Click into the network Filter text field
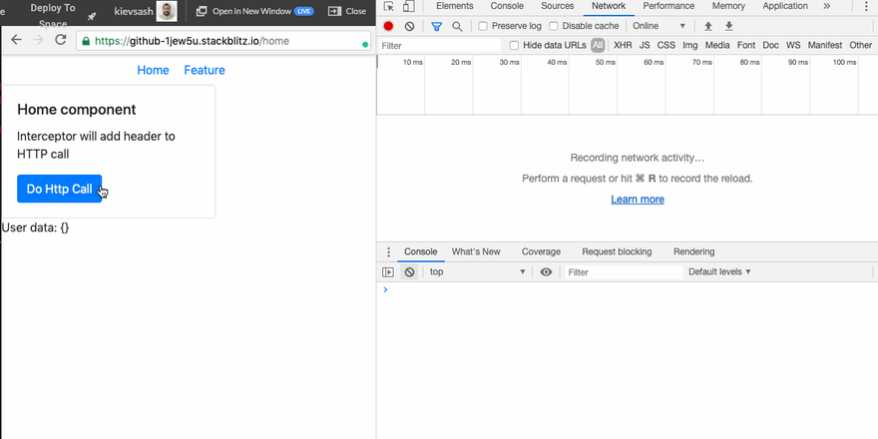This screenshot has width=878, height=439. coord(440,45)
